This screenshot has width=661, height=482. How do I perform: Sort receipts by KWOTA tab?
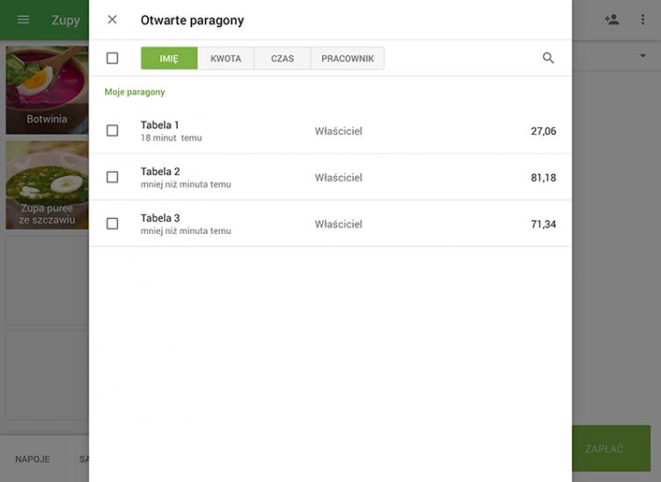(x=226, y=59)
